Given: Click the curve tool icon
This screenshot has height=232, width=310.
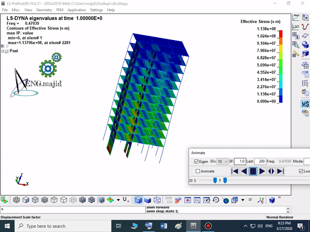Looking at the screenshot, I should point(305,27).
